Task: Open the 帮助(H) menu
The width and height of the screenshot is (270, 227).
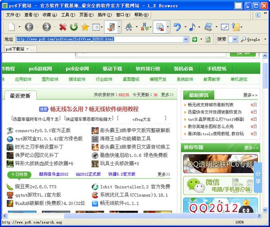Action: pyautogui.click(x=141, y=15)
